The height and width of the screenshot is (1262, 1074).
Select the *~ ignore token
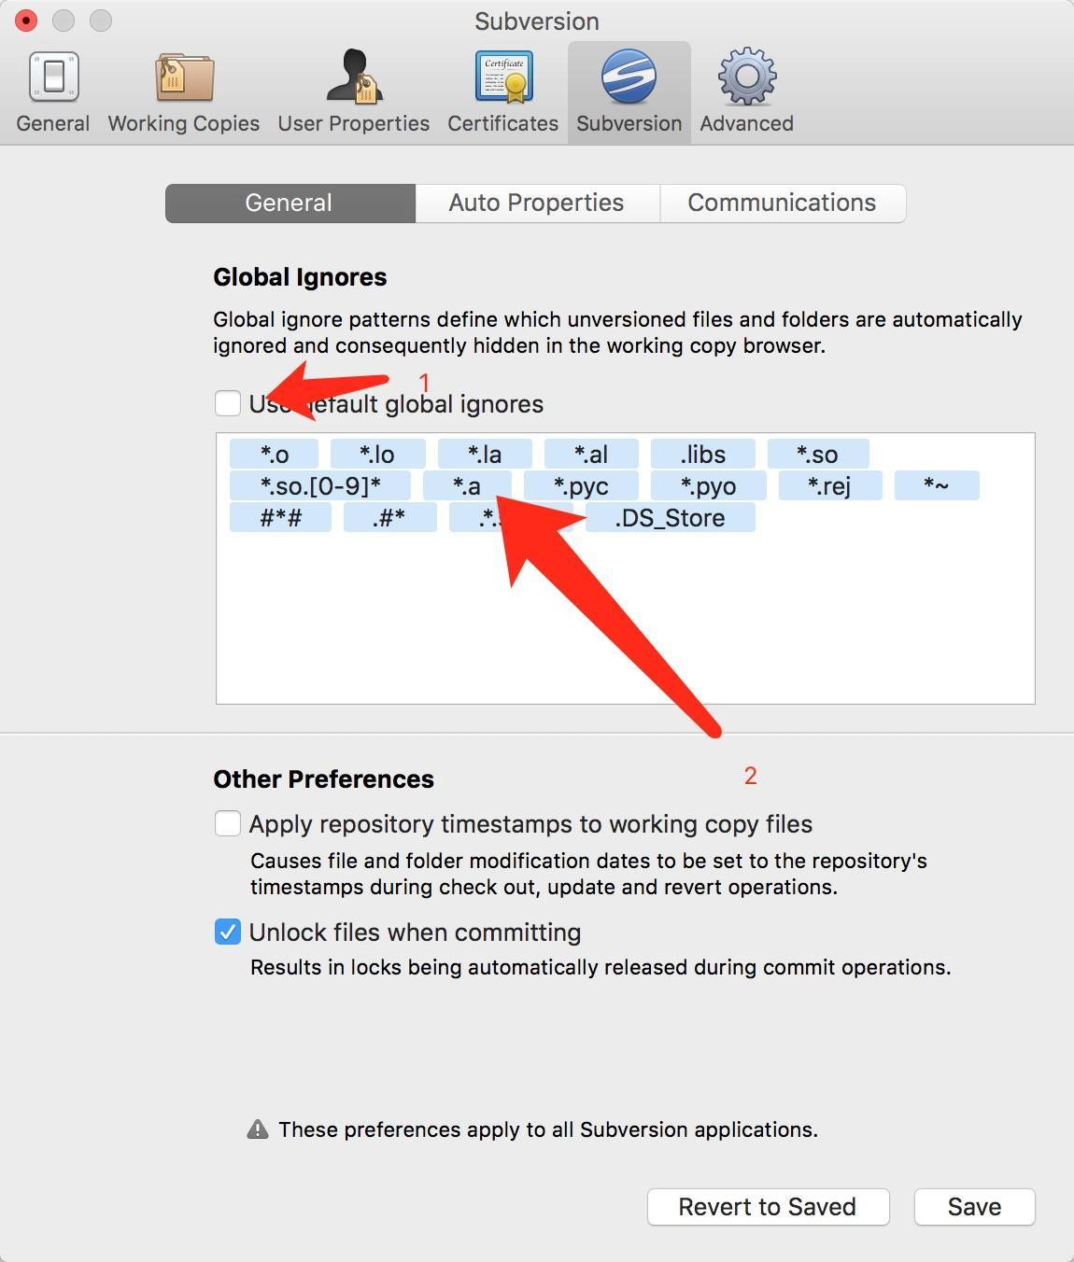[937, 485]
